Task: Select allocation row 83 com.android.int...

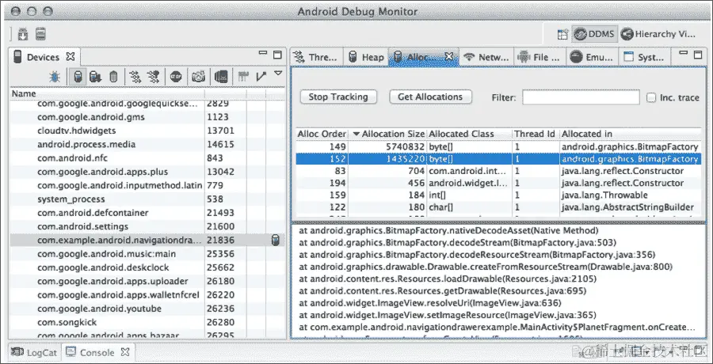Action: point(498,171)
